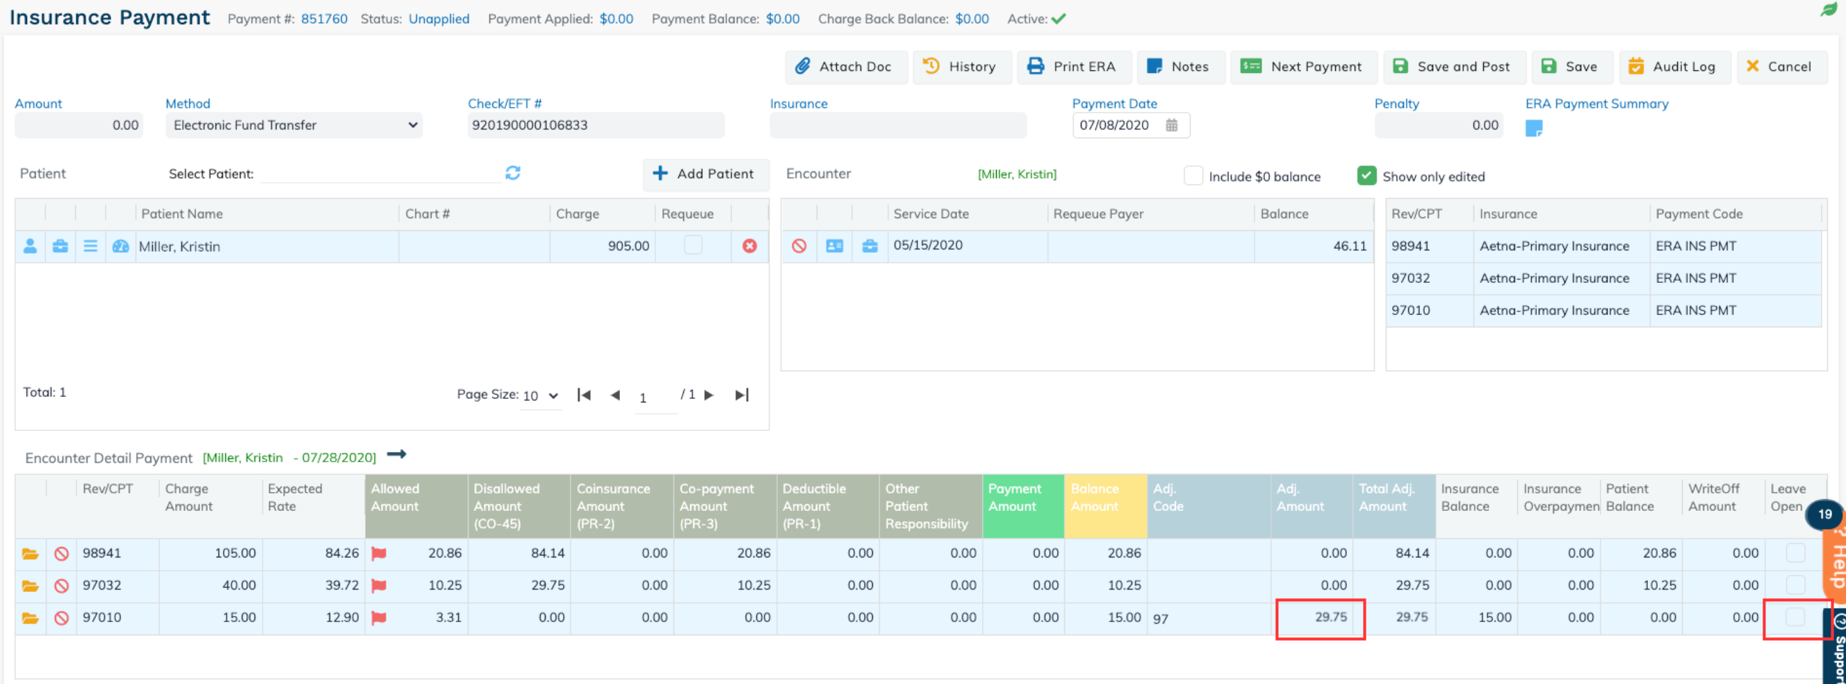1846x684 pixels.
Task: Open the folder icon on the 97010 detail row
Action: point(30,617)
